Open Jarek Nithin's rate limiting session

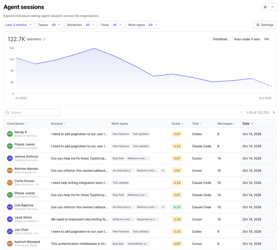(79, 219)
